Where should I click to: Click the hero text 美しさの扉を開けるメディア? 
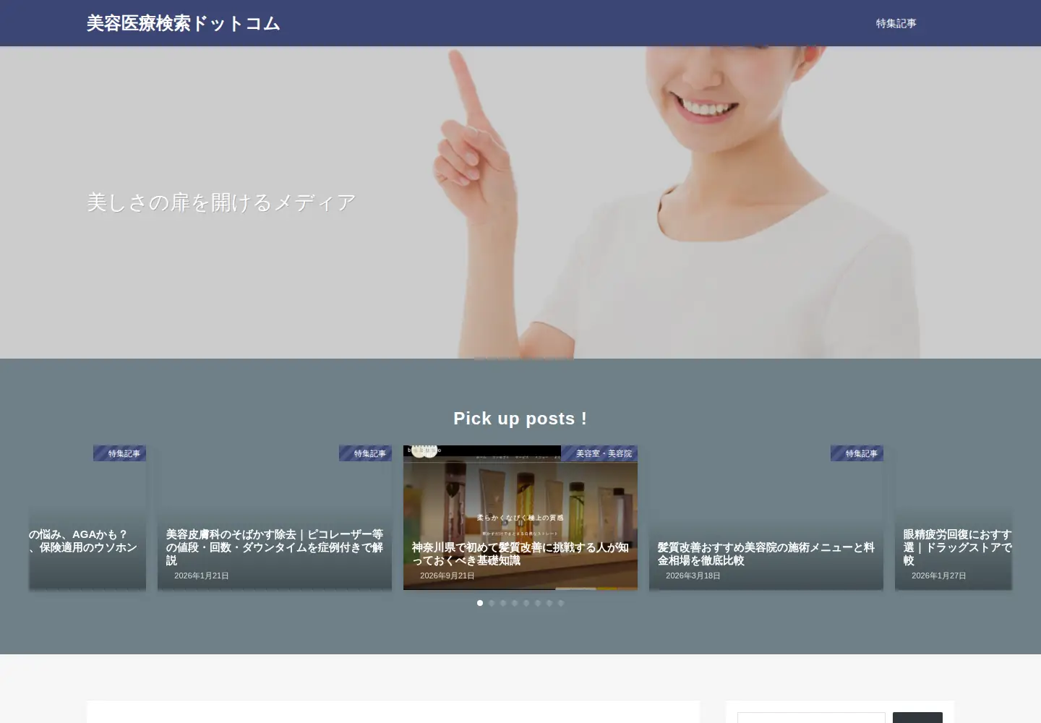point(221,202)
